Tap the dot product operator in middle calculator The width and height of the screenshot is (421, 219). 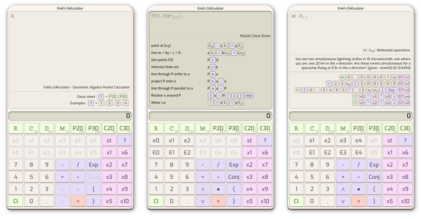coord(218,189)
